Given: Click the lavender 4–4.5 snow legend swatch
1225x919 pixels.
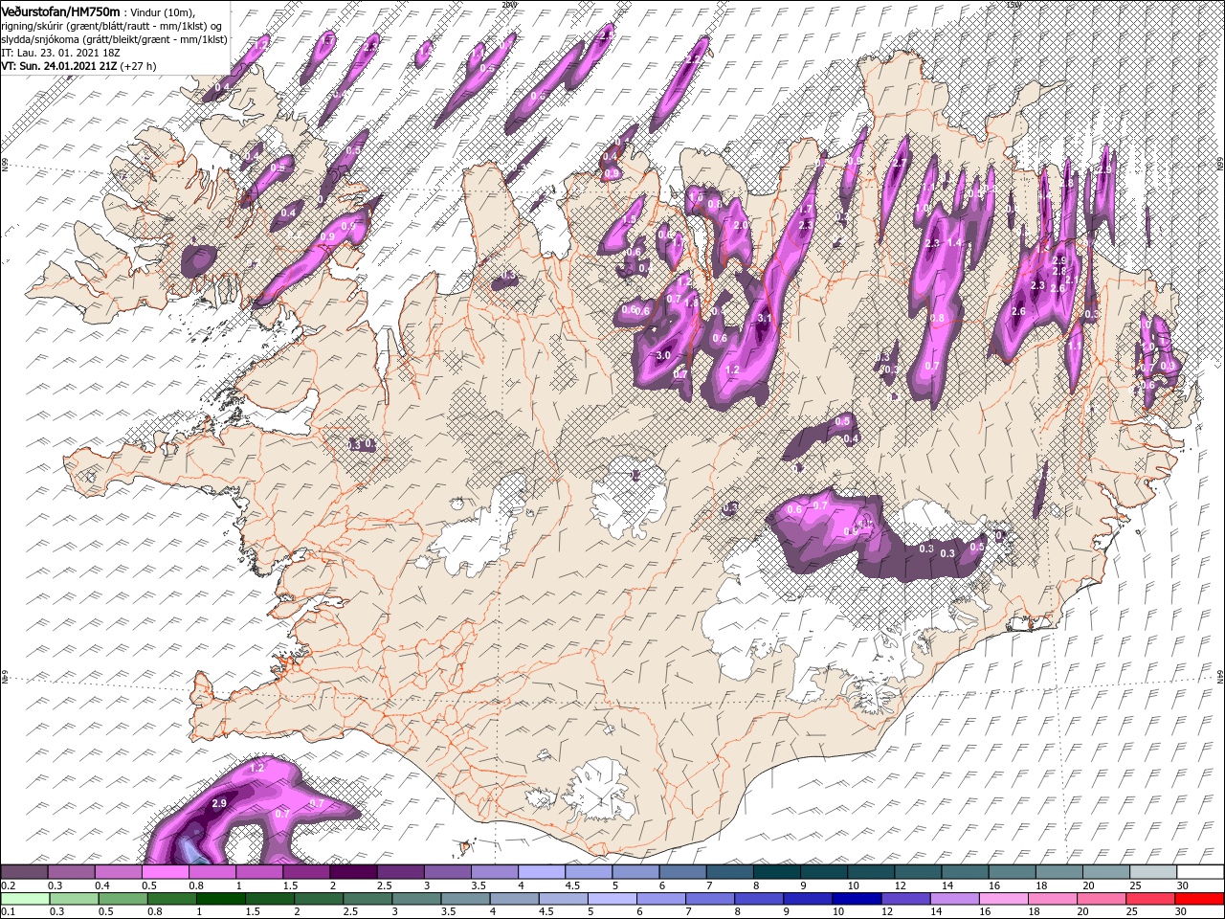Looking at the screenshot, I should click(x=542, y=872).
